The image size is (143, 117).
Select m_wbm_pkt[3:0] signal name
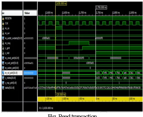(12, 68)
